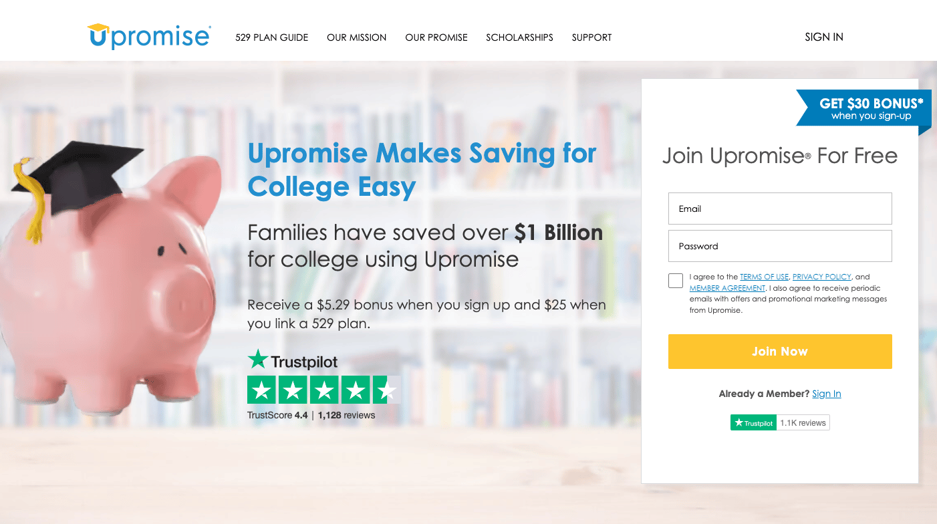
Task: Click the Sign In link for members
Action: point(826,394)
